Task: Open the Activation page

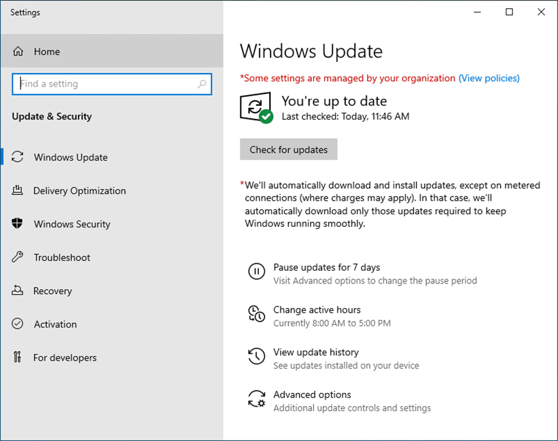Action: pyautogui.click(x=111, y=324)
